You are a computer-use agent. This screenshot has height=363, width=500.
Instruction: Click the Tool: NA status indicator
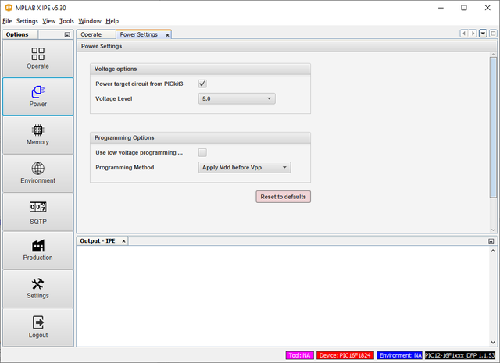[x=300, y=355]
